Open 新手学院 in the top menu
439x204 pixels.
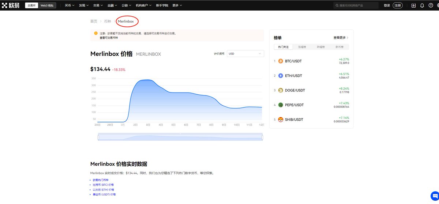[x=162, y=5]
